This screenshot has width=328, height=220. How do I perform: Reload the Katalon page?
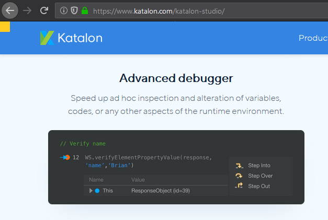(x=44, y=10)
